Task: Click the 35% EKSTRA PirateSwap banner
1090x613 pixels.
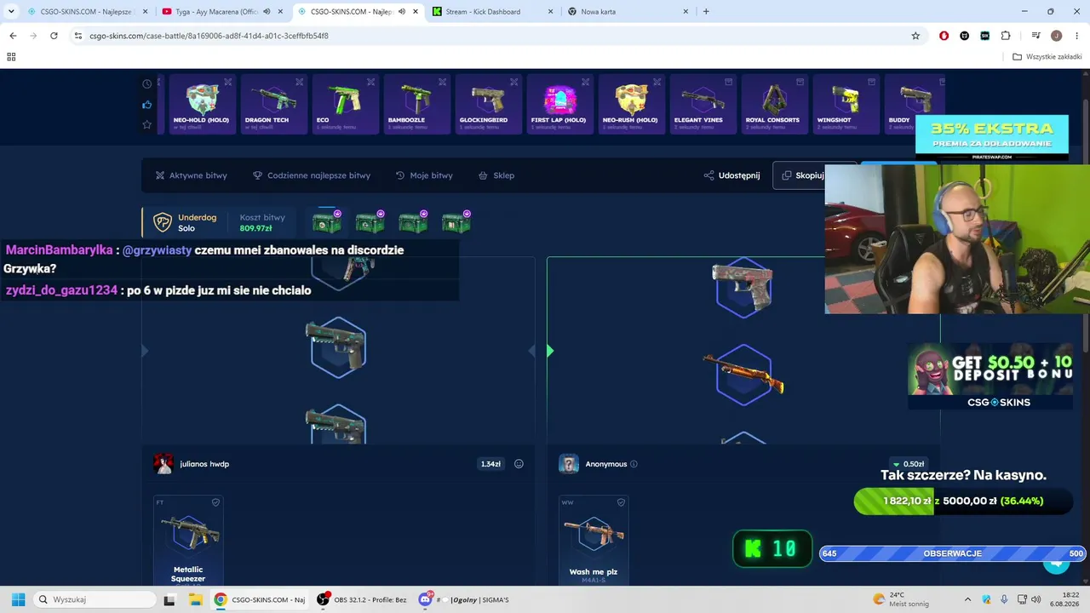Action: 992,137
